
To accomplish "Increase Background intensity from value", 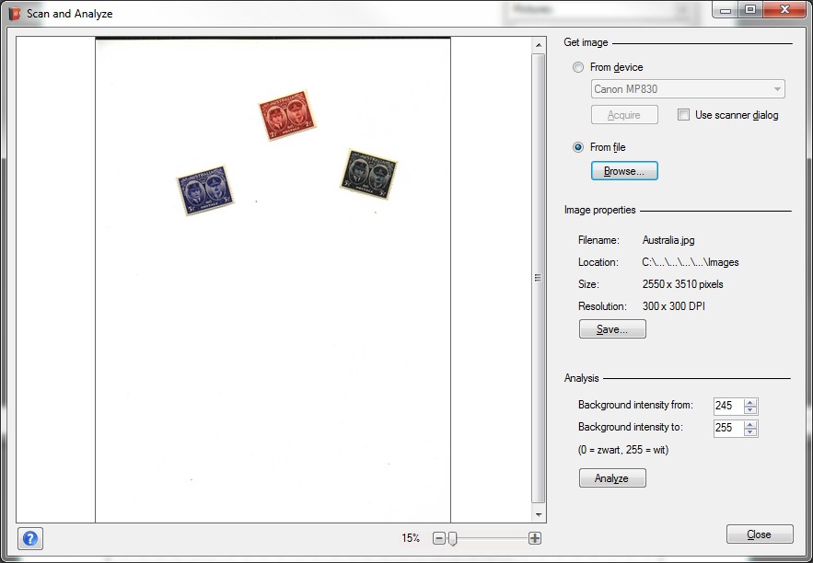I will (x=750, y=402).
